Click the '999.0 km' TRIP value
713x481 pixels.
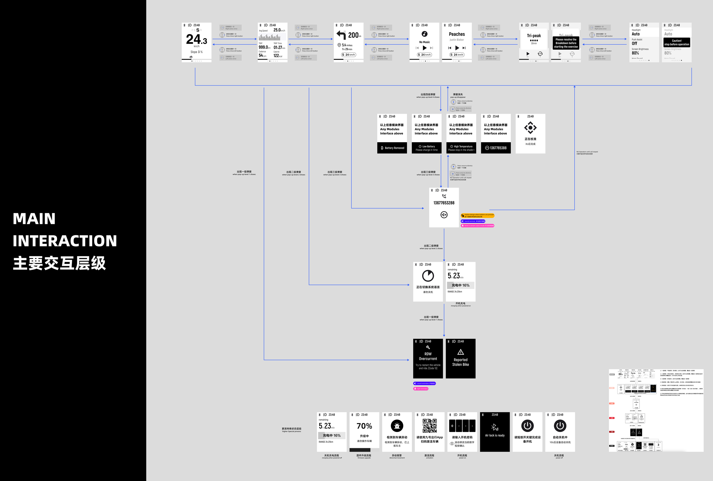pos(264,47)
